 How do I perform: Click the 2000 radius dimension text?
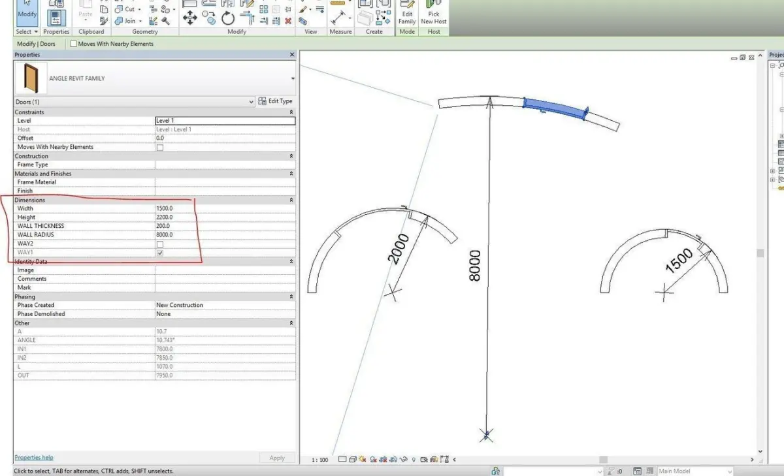click(398, 248)
